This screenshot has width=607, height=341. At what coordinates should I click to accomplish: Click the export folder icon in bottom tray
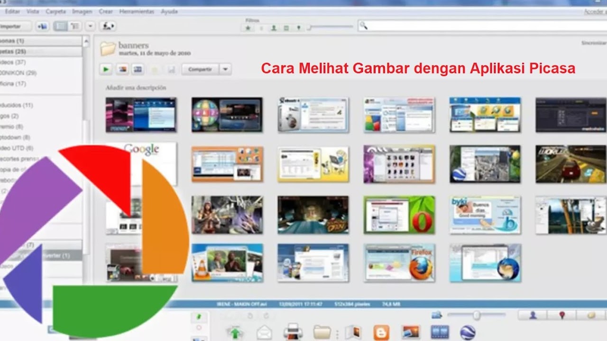point(322,332)
